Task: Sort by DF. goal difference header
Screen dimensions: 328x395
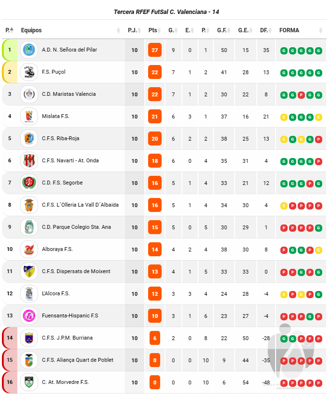Action: 266,30
